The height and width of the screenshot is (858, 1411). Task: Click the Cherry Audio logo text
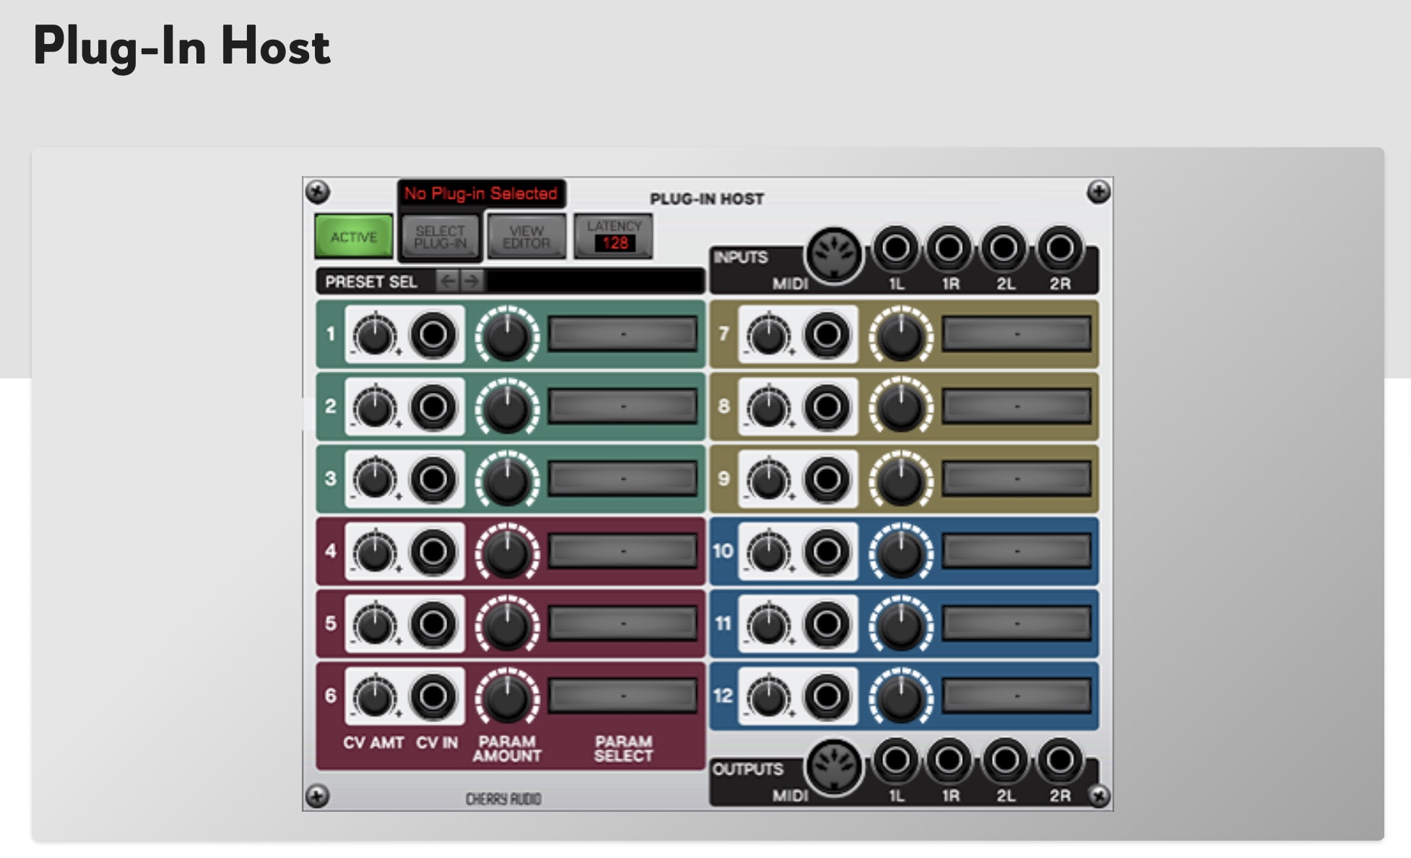coord(503,798)
